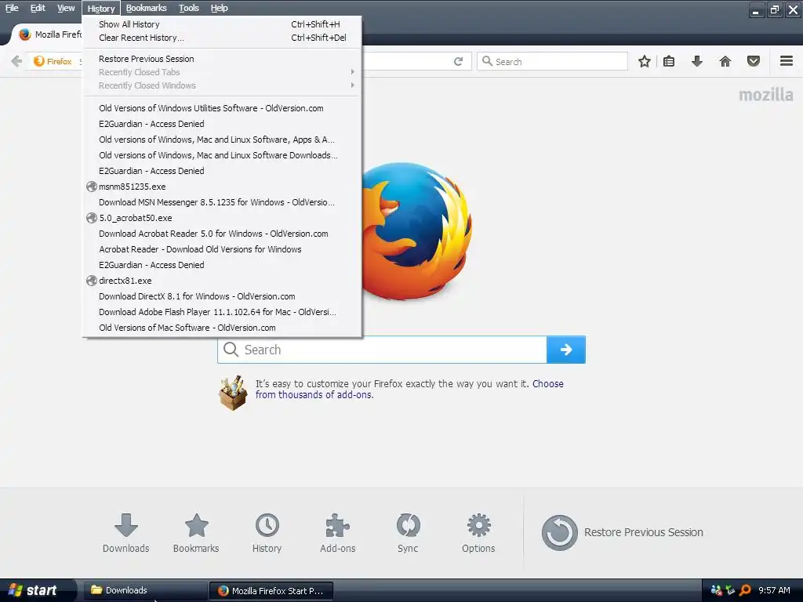Open Add-ons shortcut with the puzzle icon
Screen dimensions: 803x602
pos(337,533)
